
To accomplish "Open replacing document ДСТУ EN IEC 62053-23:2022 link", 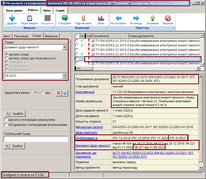I will (153, 155).
